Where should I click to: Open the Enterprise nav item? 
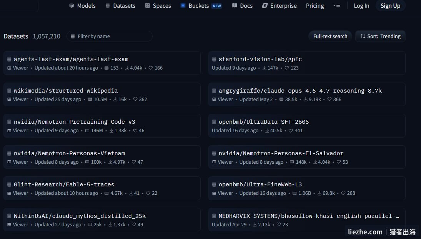coord(279,6)
